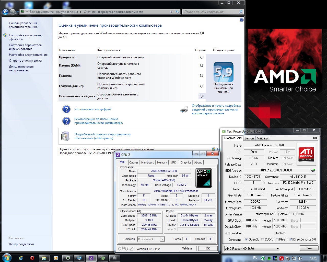Open the address bar history dropdown arrow
Viewport: 327px width, 262px height.
point(171,12)
